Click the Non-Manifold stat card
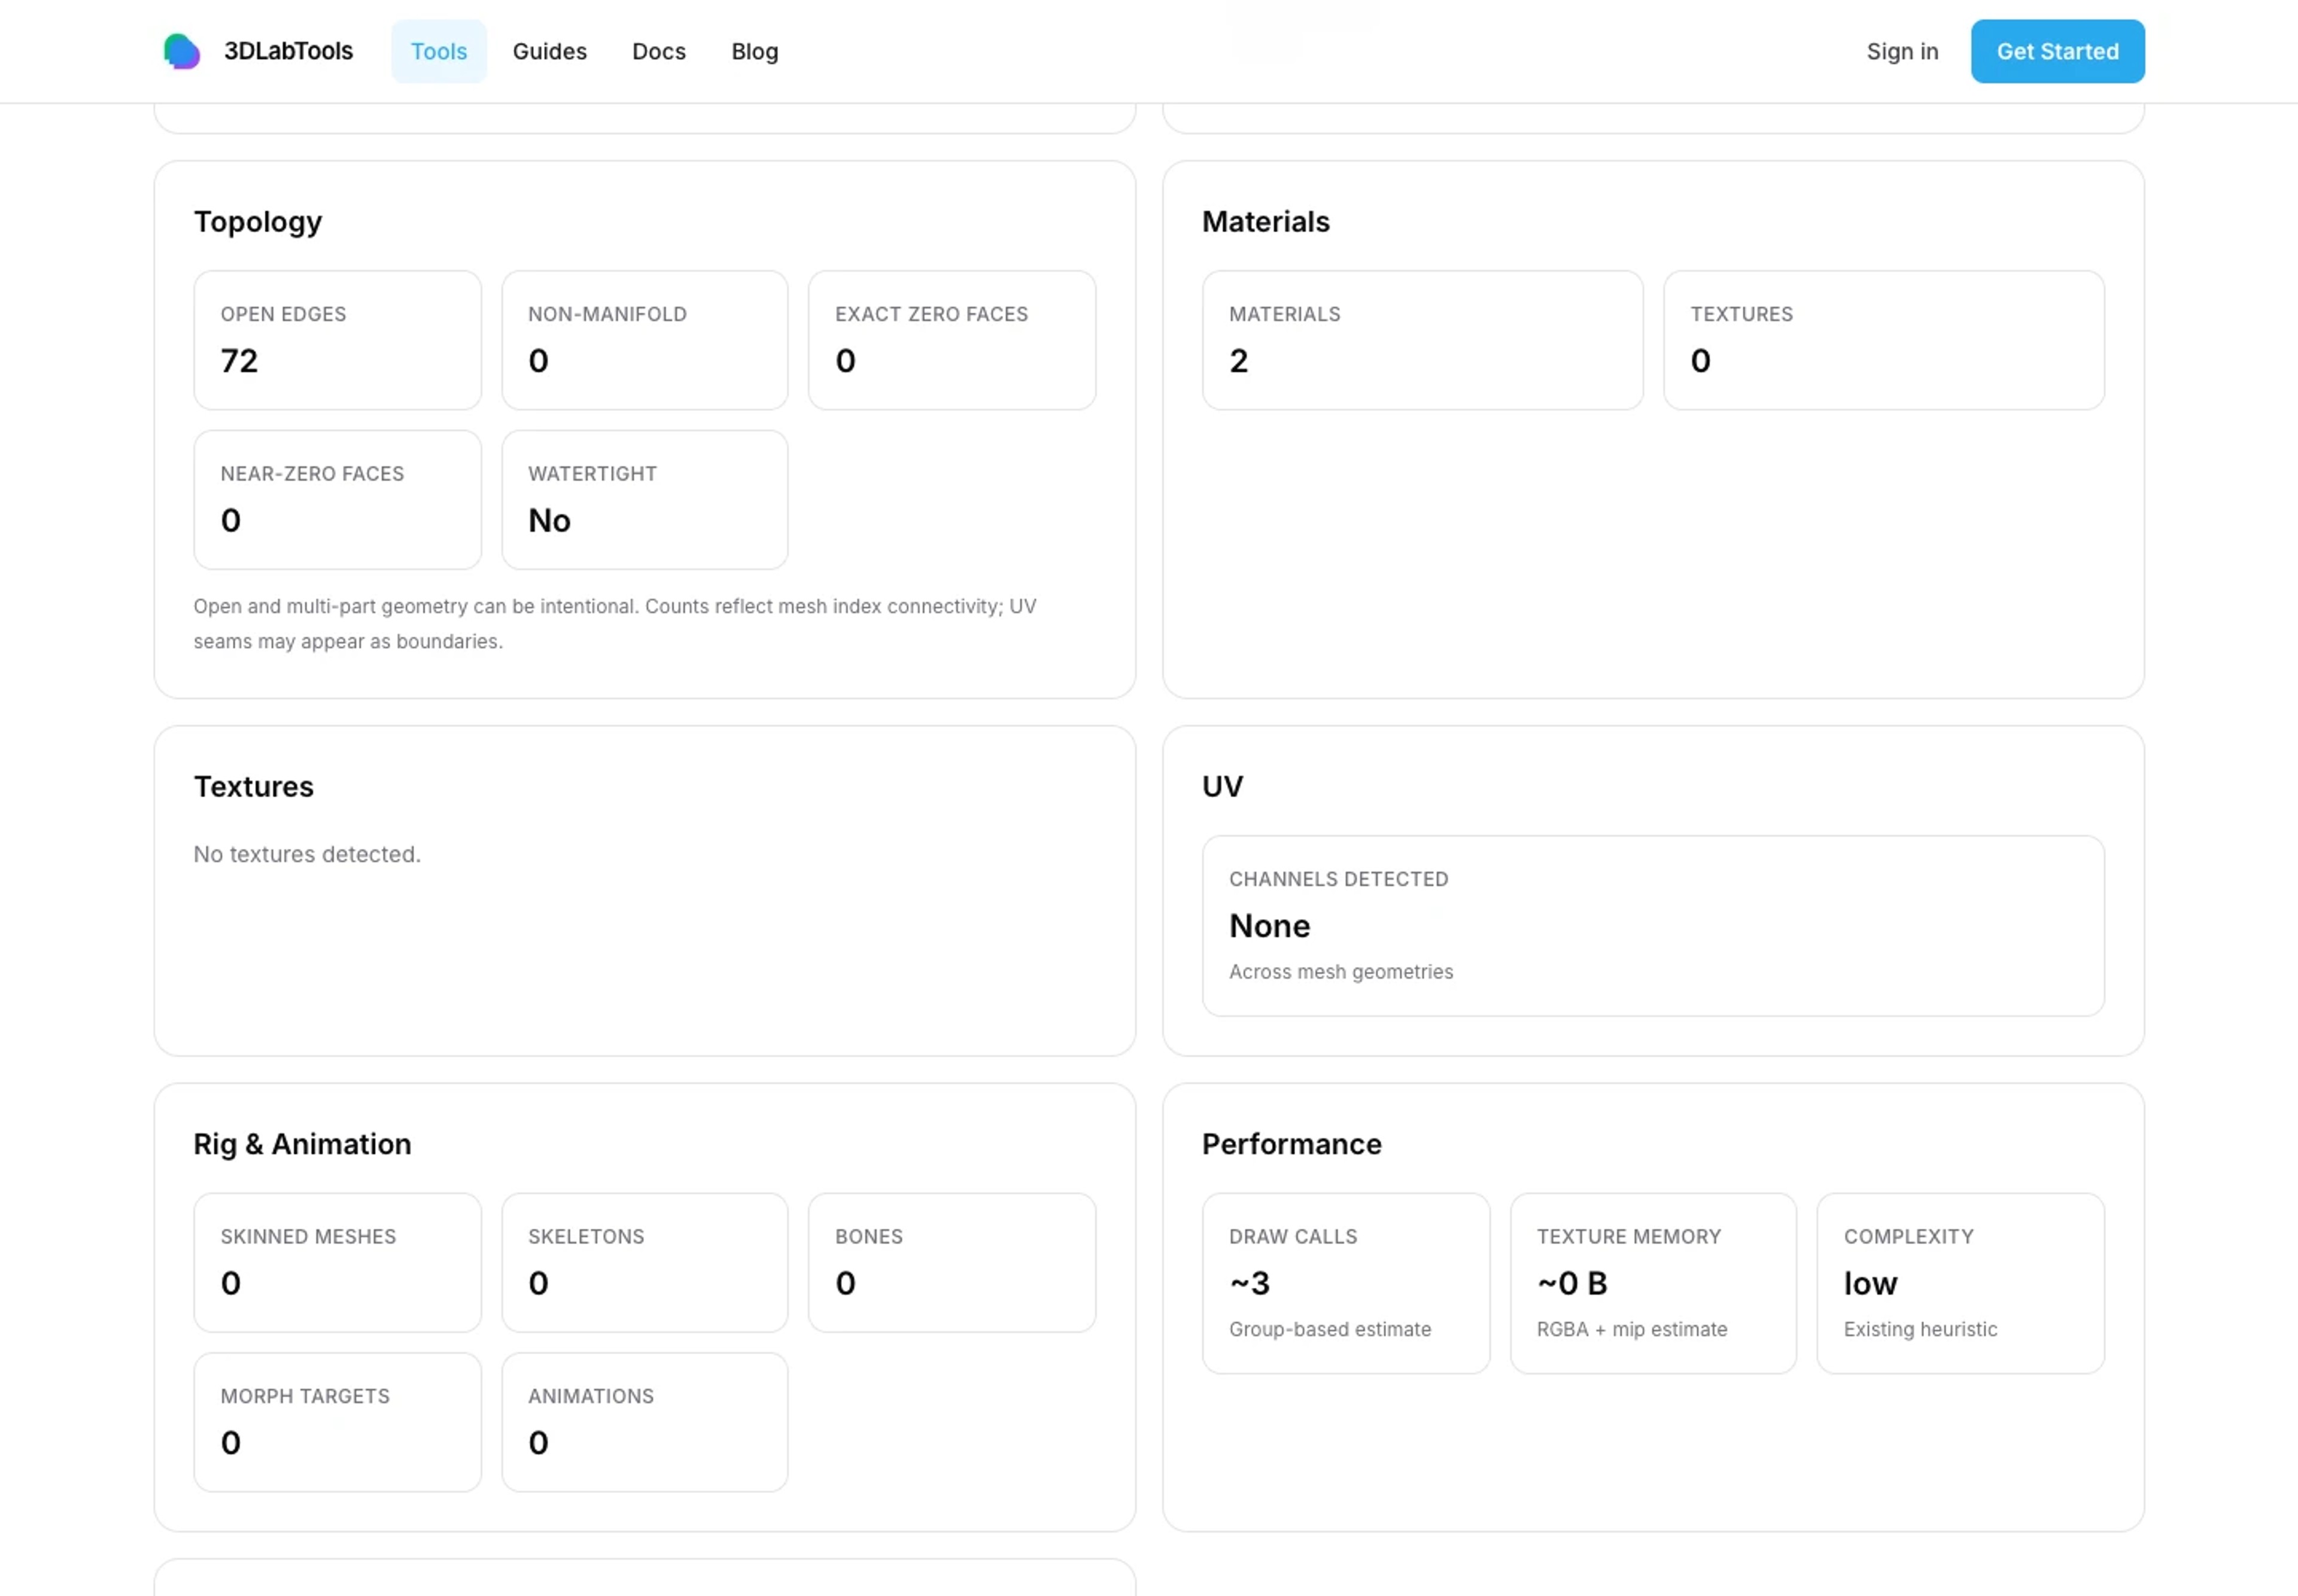 pyautogui.click(x=644, y=340)
